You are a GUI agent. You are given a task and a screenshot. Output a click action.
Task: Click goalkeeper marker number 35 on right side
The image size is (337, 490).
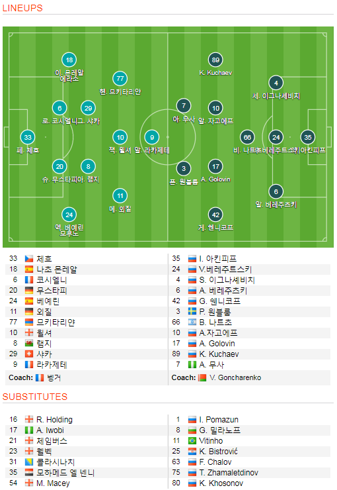(308, 137)
